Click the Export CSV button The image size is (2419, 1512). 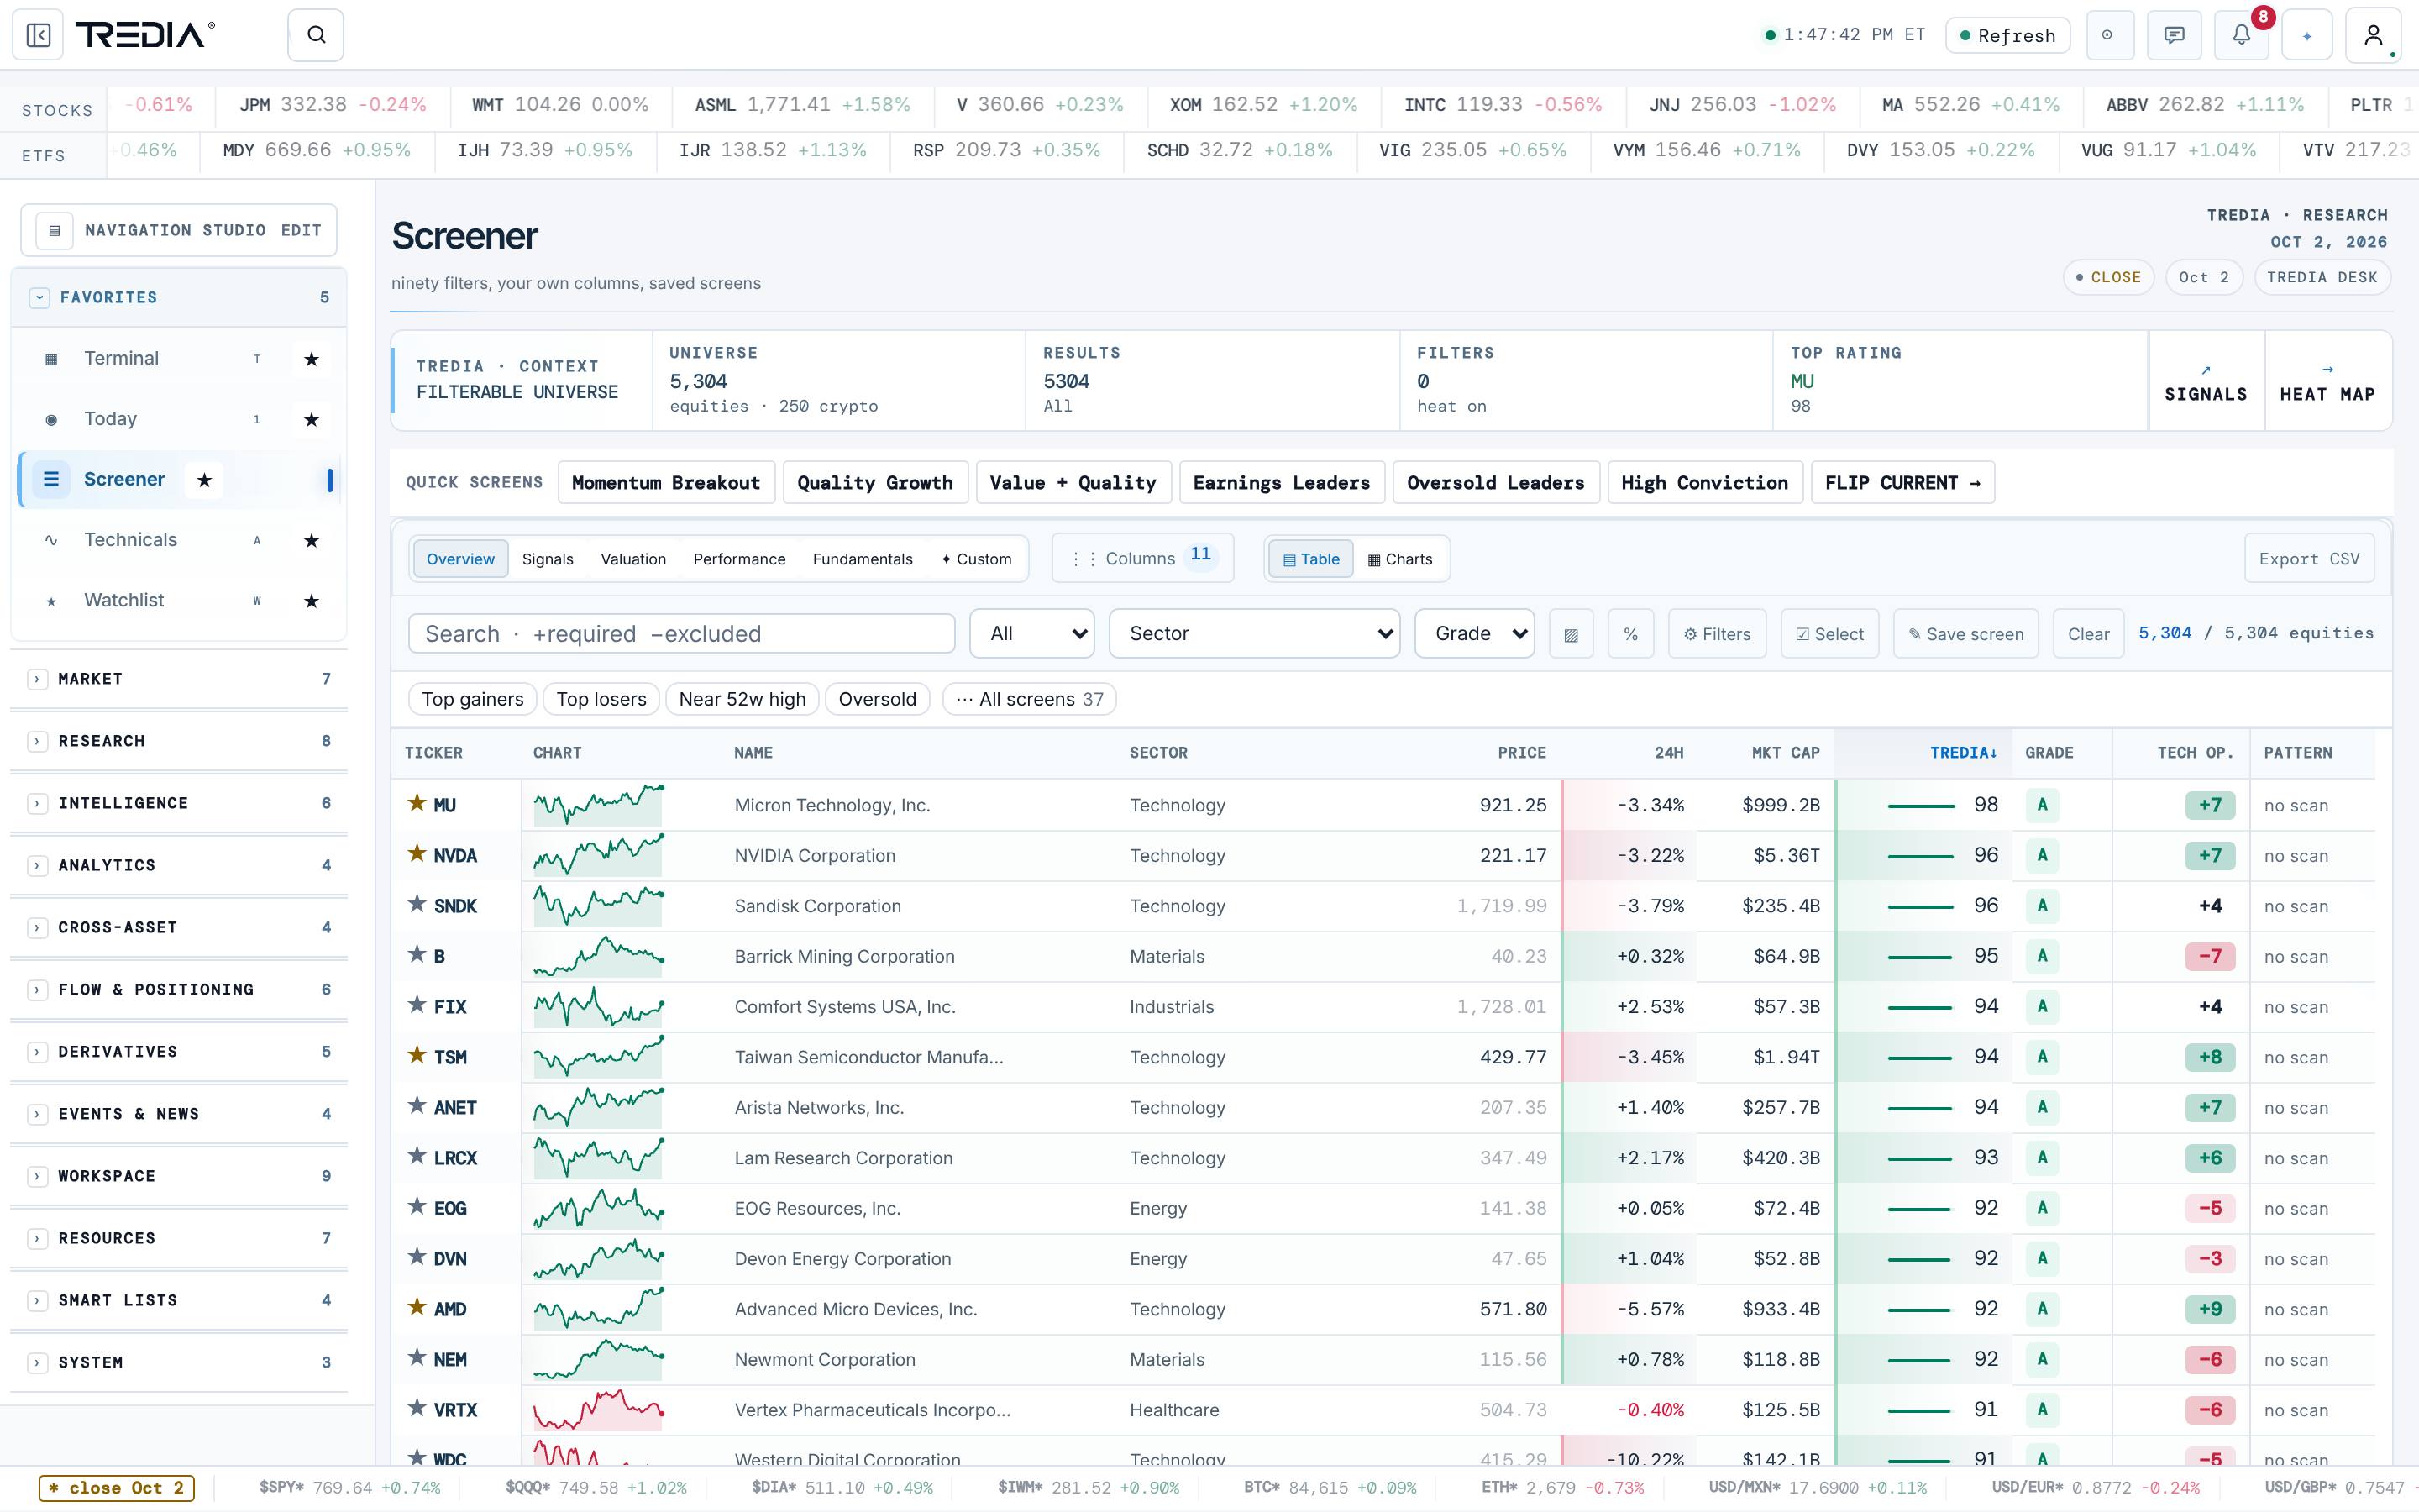pyautogui.click(x=2309, y=559)
